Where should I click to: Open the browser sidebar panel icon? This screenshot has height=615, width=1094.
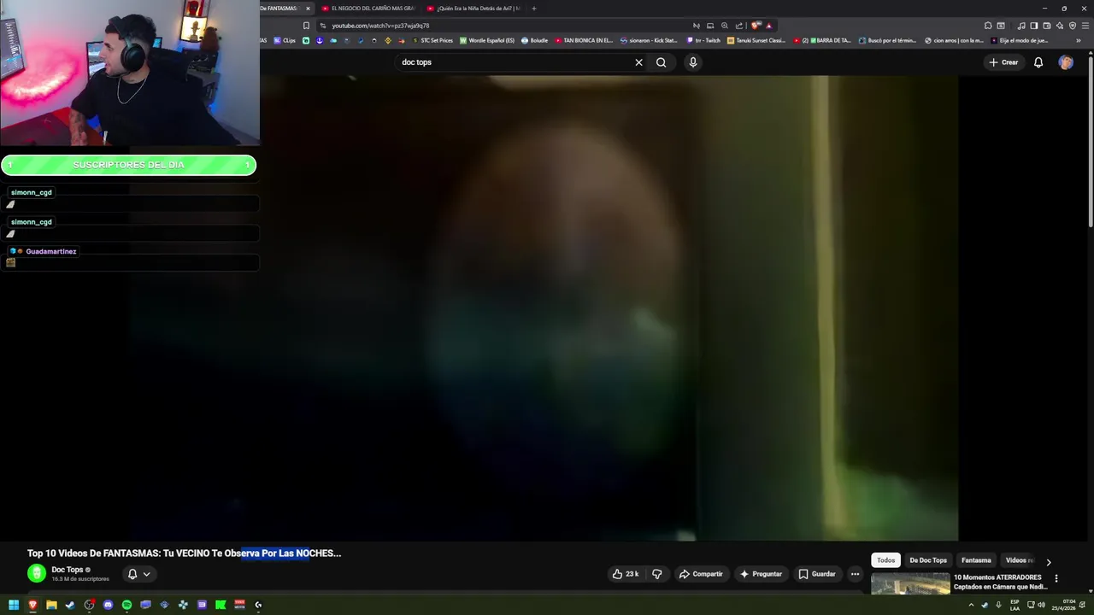pos(1034,26)
